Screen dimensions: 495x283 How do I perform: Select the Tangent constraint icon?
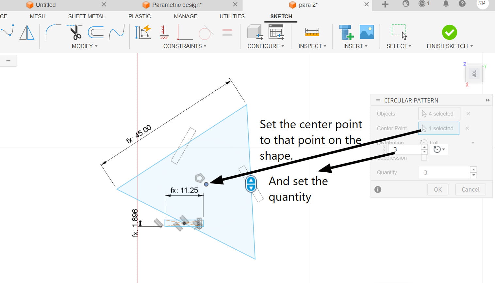(x=206, y=32)
